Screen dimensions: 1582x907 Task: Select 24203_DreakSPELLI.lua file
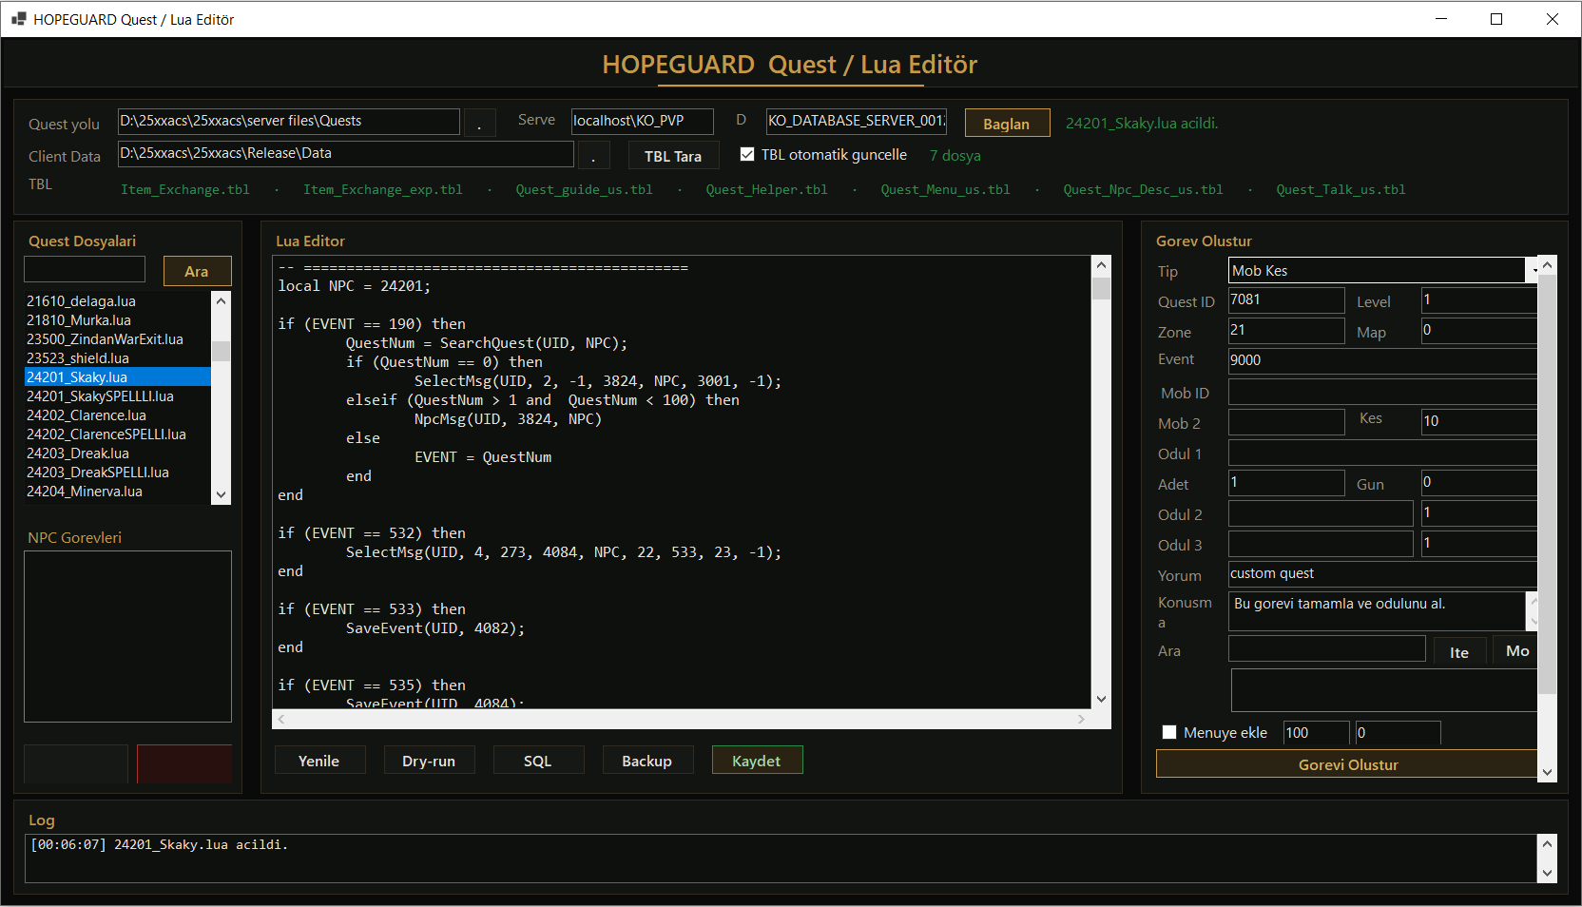click(x=117, y=473)
